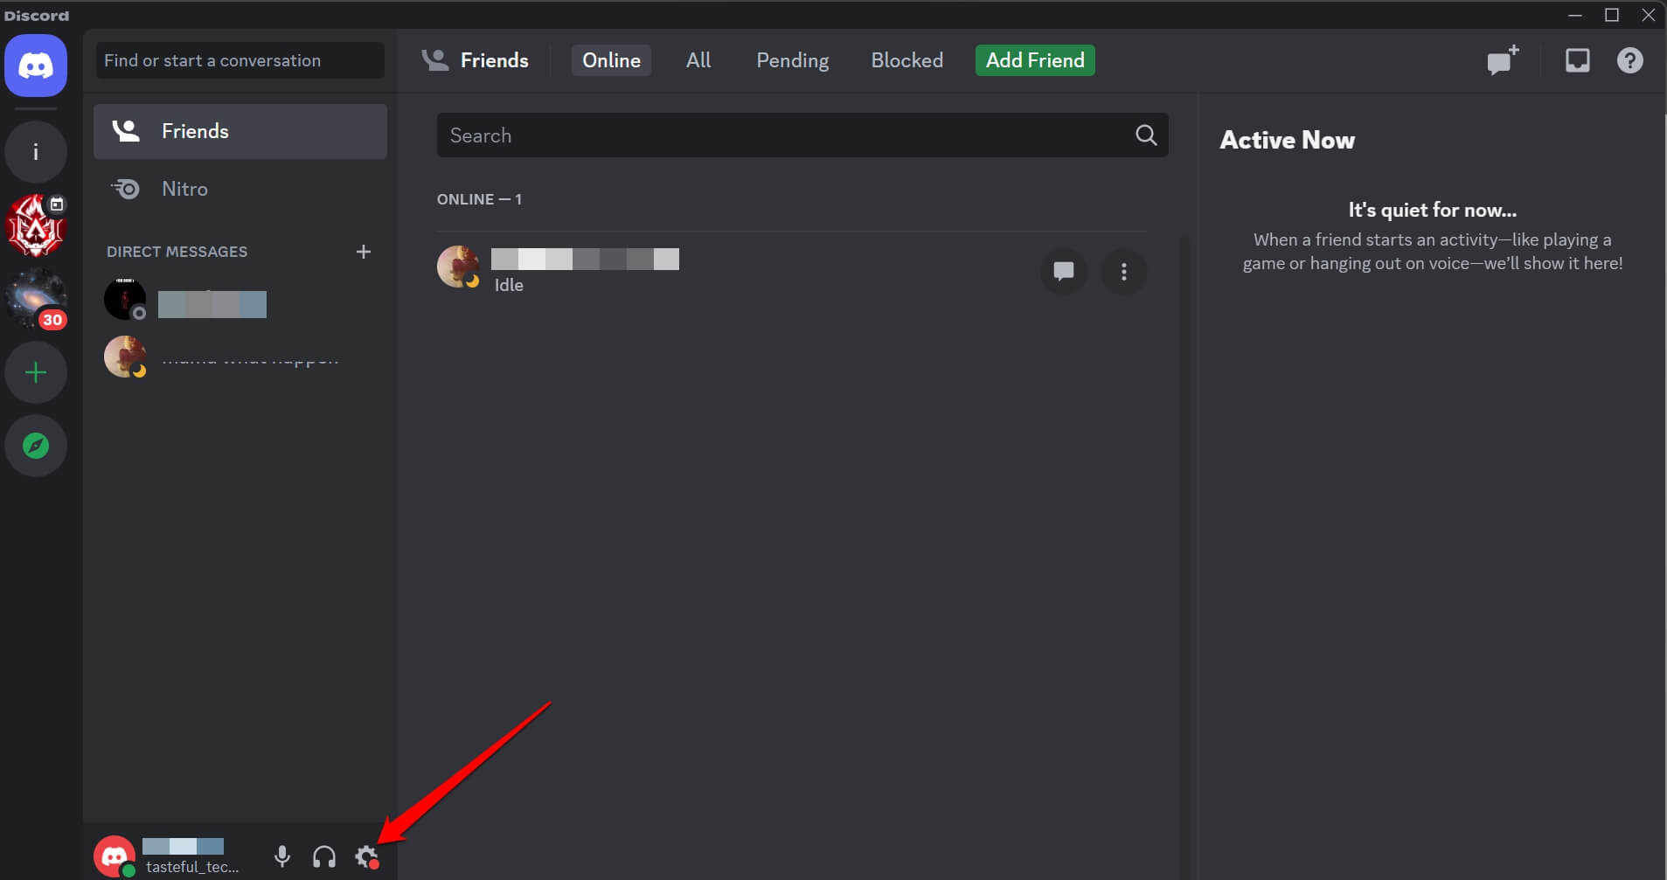Click your user avatar at the bottom

[x=115, y=857]
